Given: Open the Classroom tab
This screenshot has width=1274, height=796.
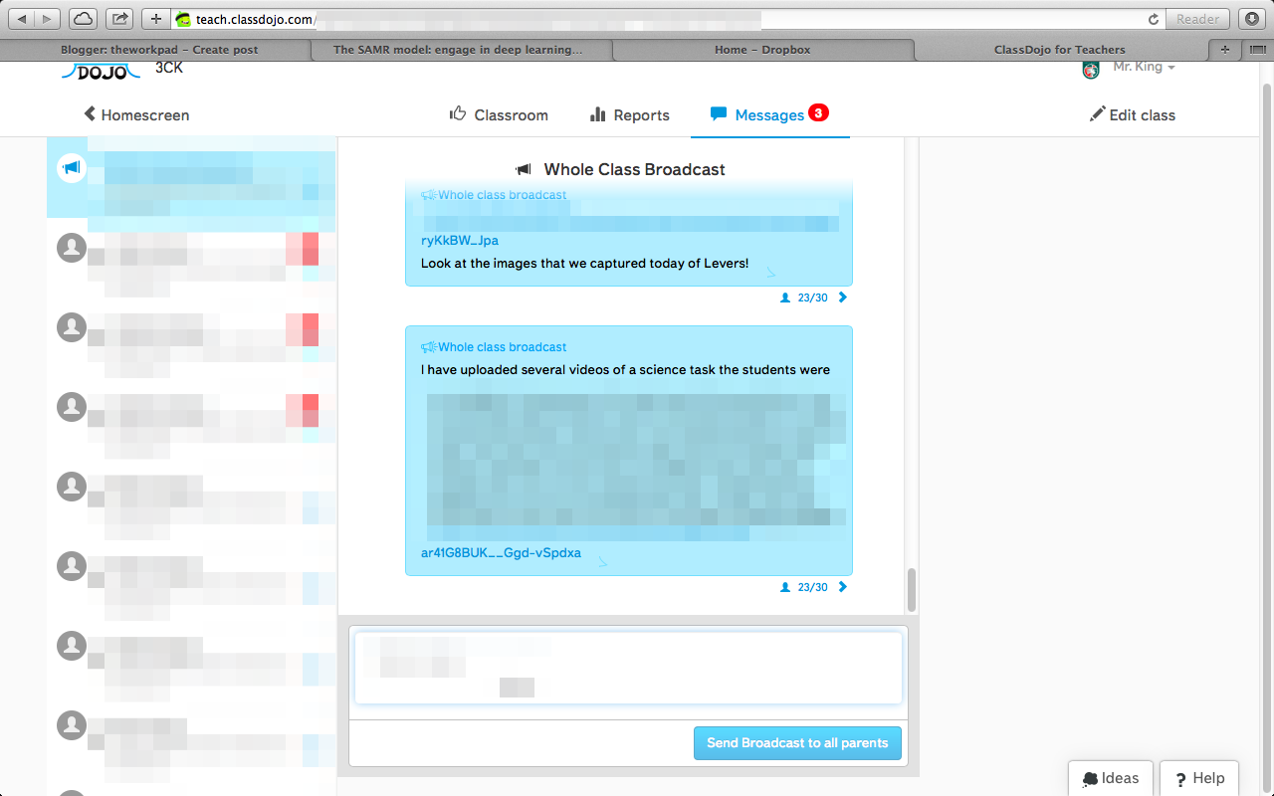Looking at the screenshot, I should coord(499,115).
